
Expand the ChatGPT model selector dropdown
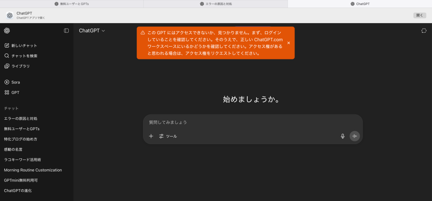[92, 30]
